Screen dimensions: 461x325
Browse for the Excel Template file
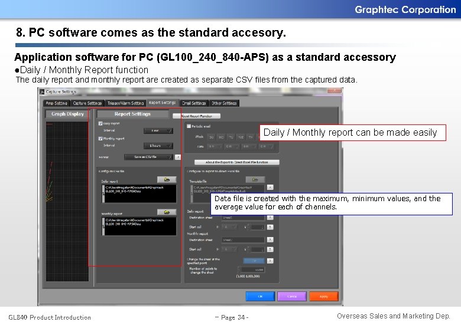point(255,179)
